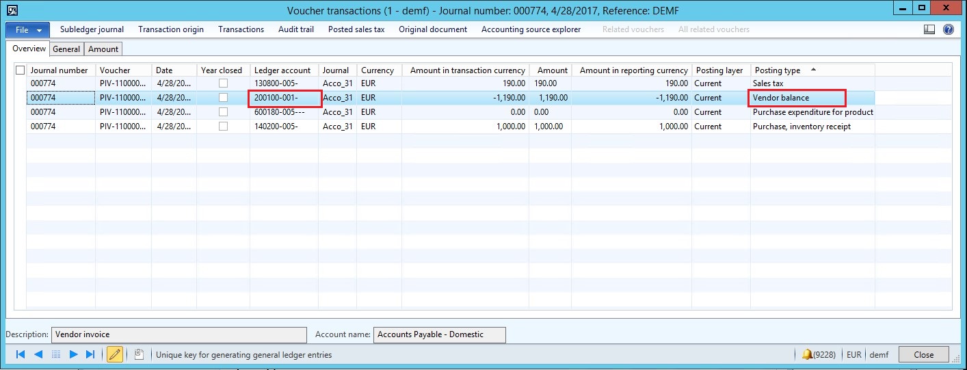Check Year closed for Sales tax row
967x370 pixels.
223,83
